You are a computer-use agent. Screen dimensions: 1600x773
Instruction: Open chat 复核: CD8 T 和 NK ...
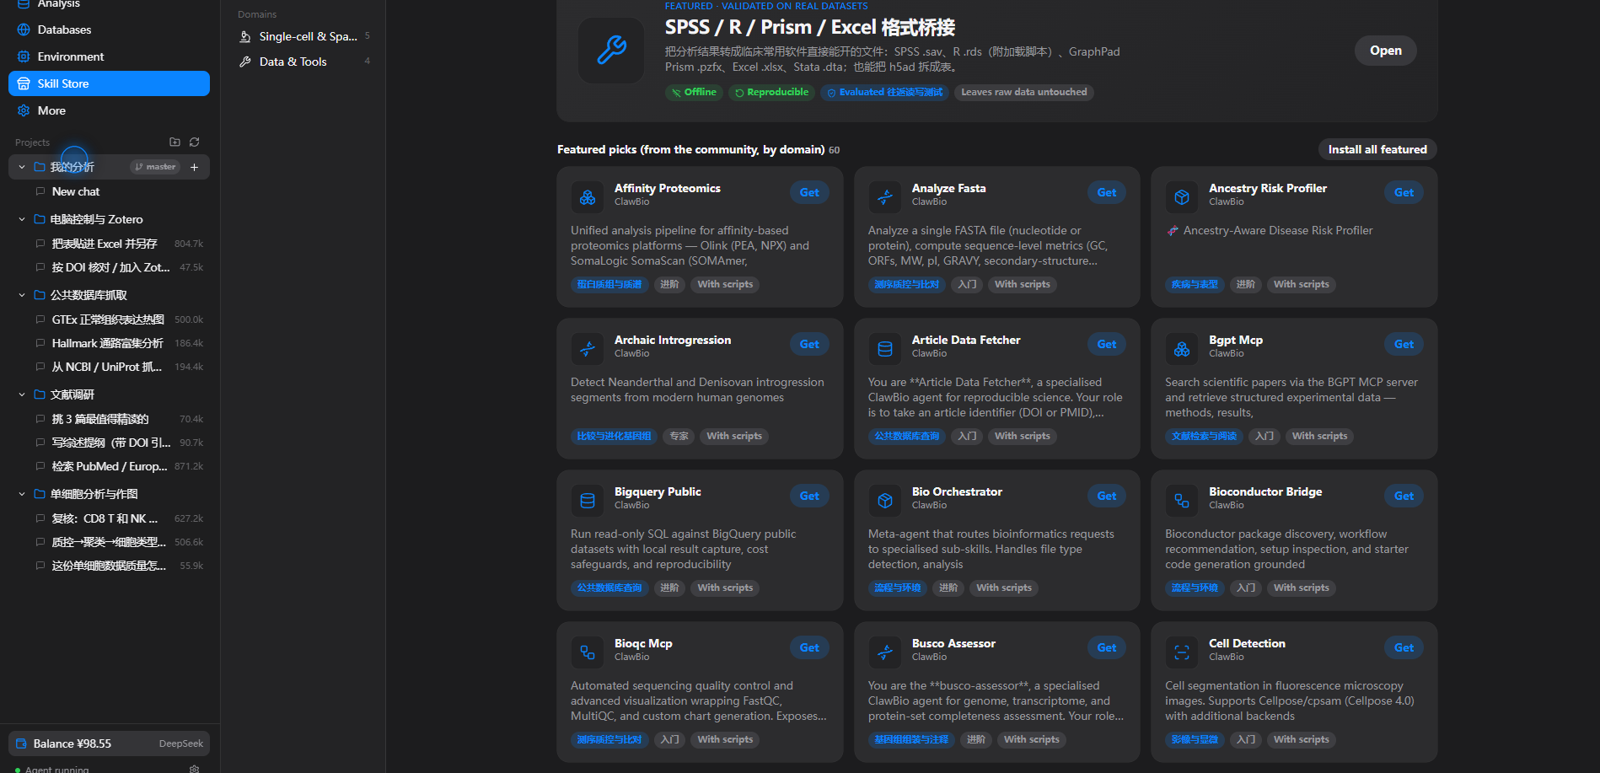click(x=119, y=518)
